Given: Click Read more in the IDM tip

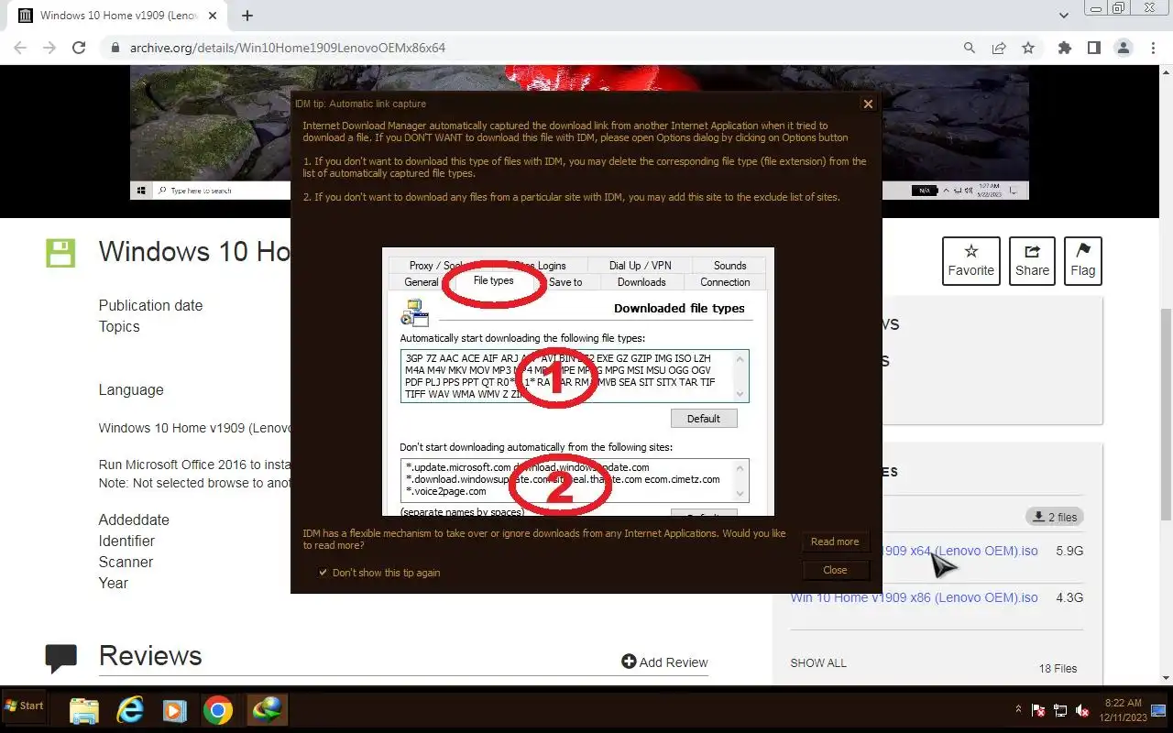Looking at the screenshot, I should coord(835,542).
